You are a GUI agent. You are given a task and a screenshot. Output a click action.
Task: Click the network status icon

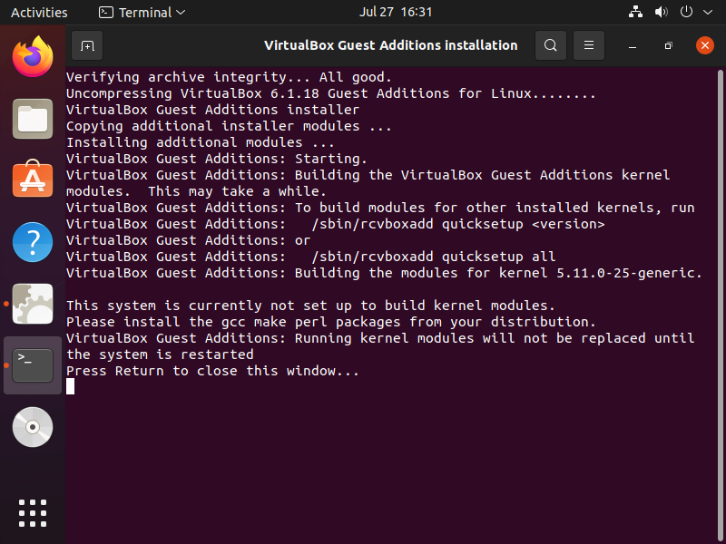(635, 12)
